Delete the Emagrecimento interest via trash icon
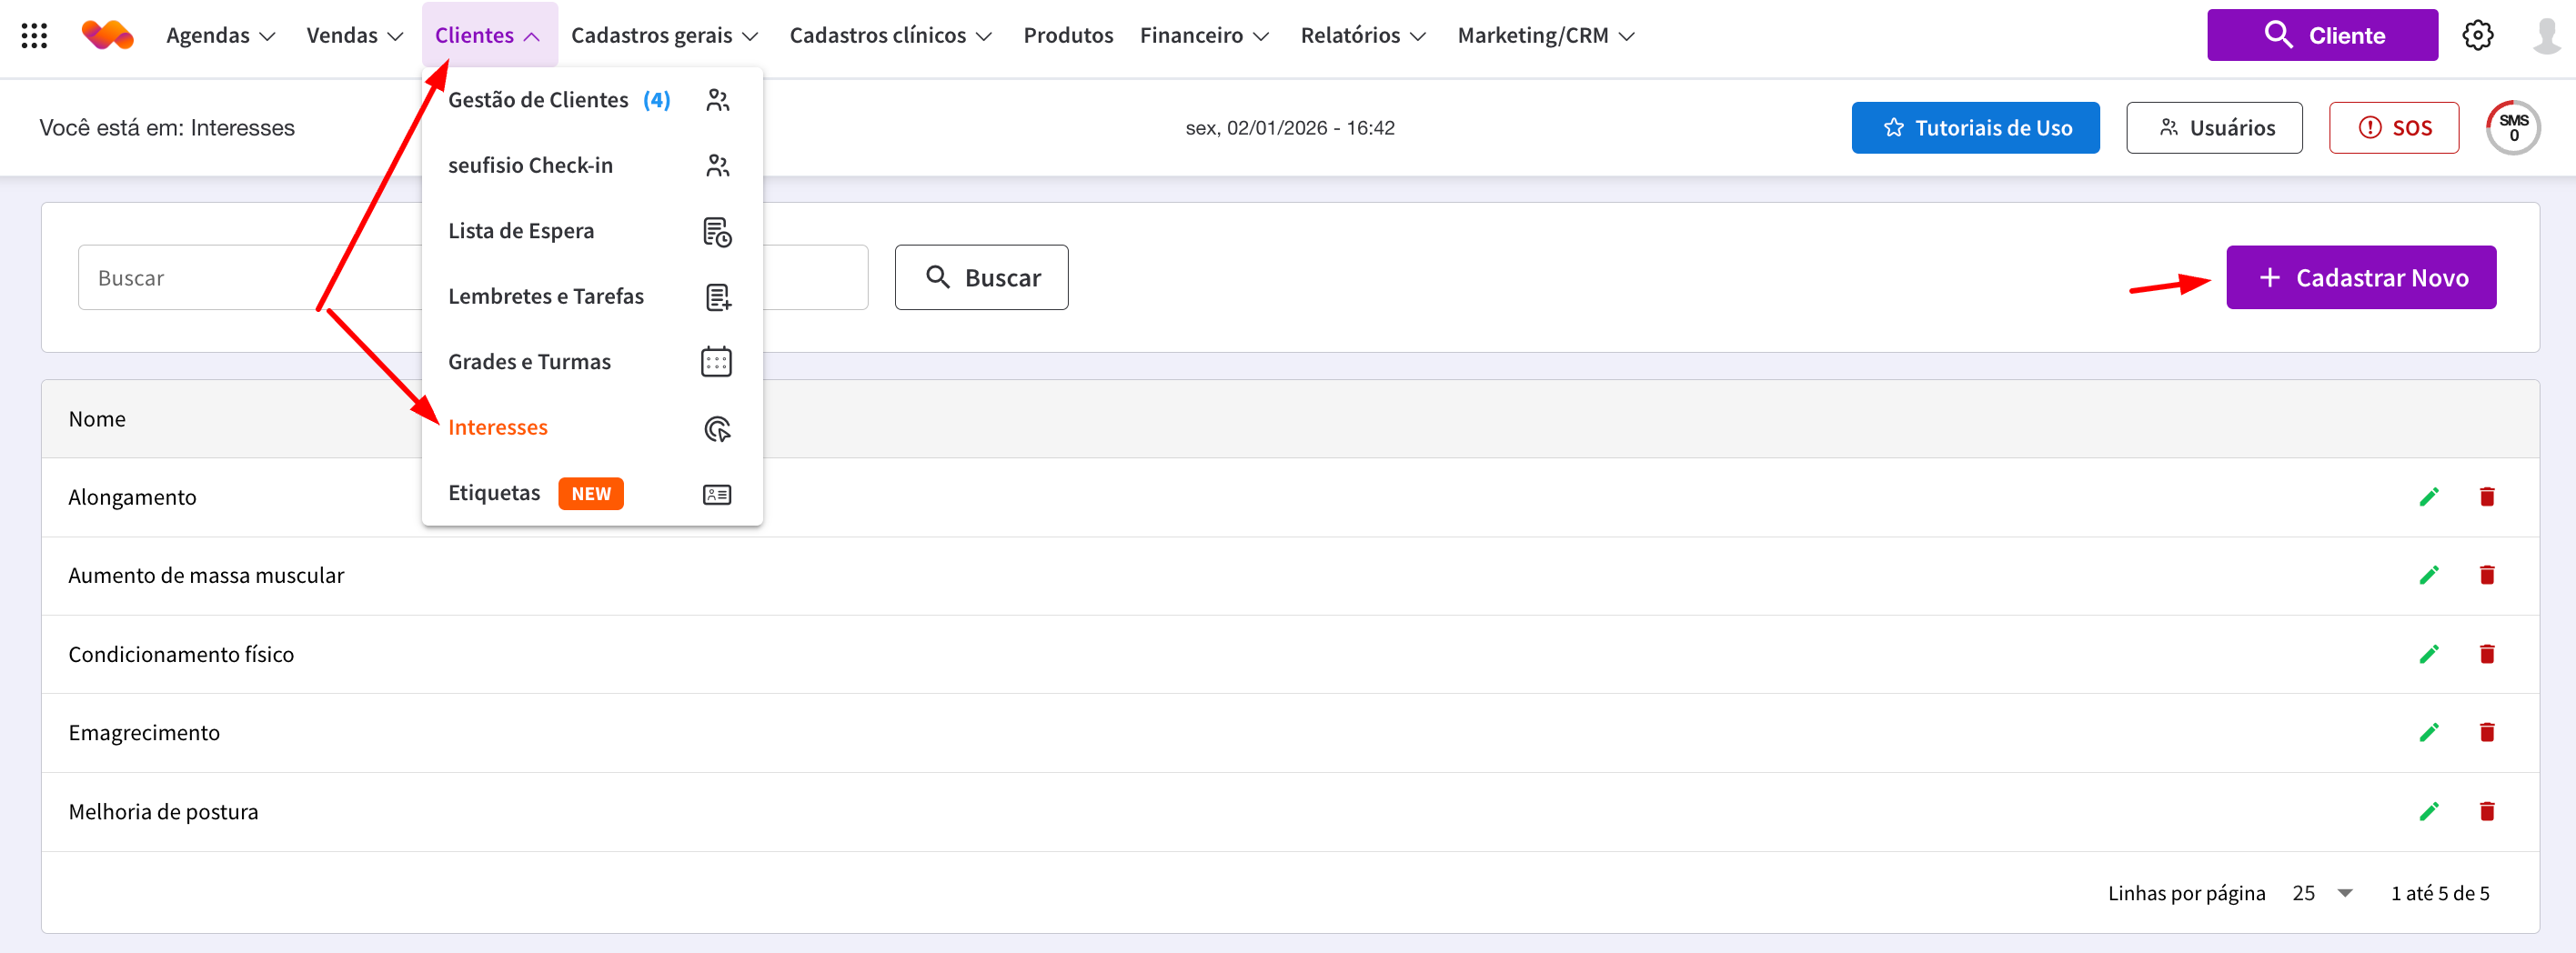The height and width of the screenshot is (953, 2576). click(x=2486, y=733)
